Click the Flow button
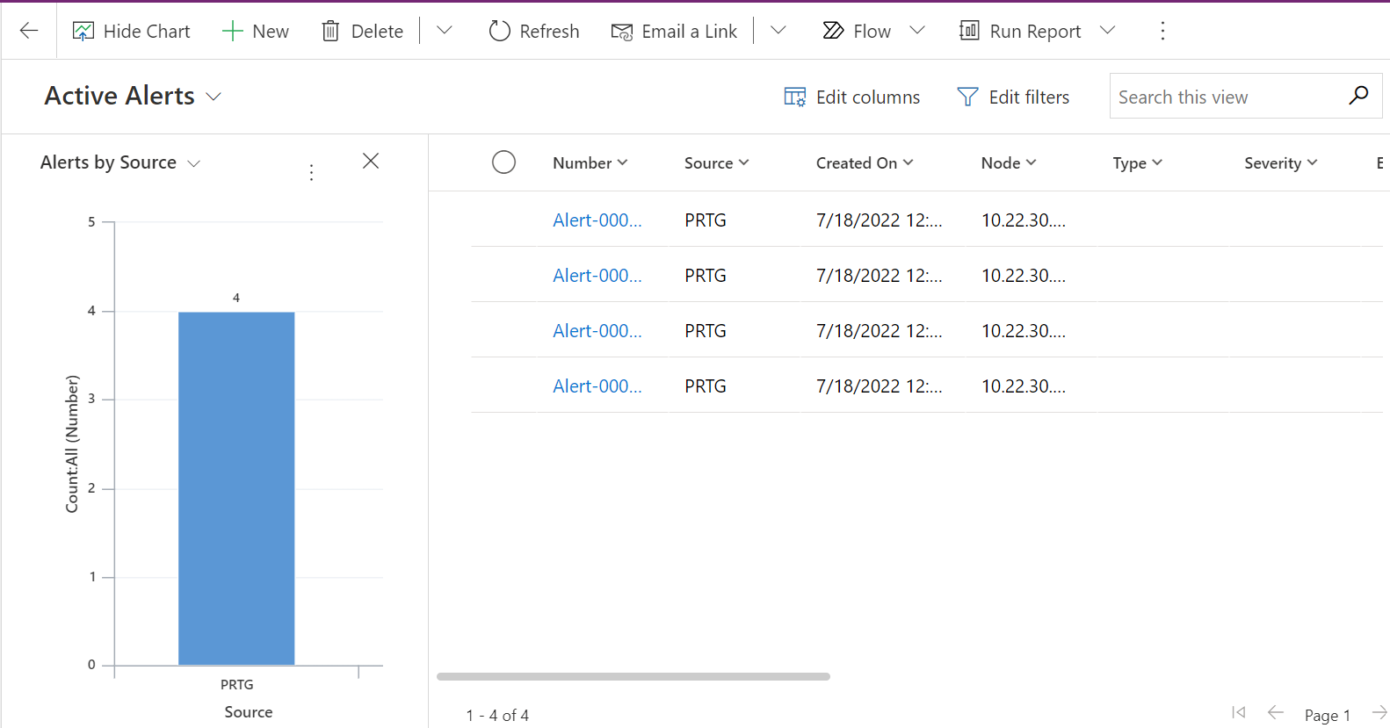1390x728 pixels. (x=857, y=31)
